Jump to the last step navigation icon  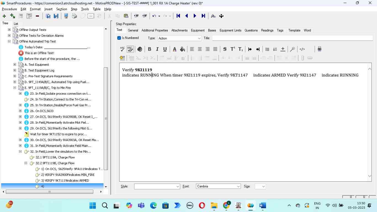203,16
